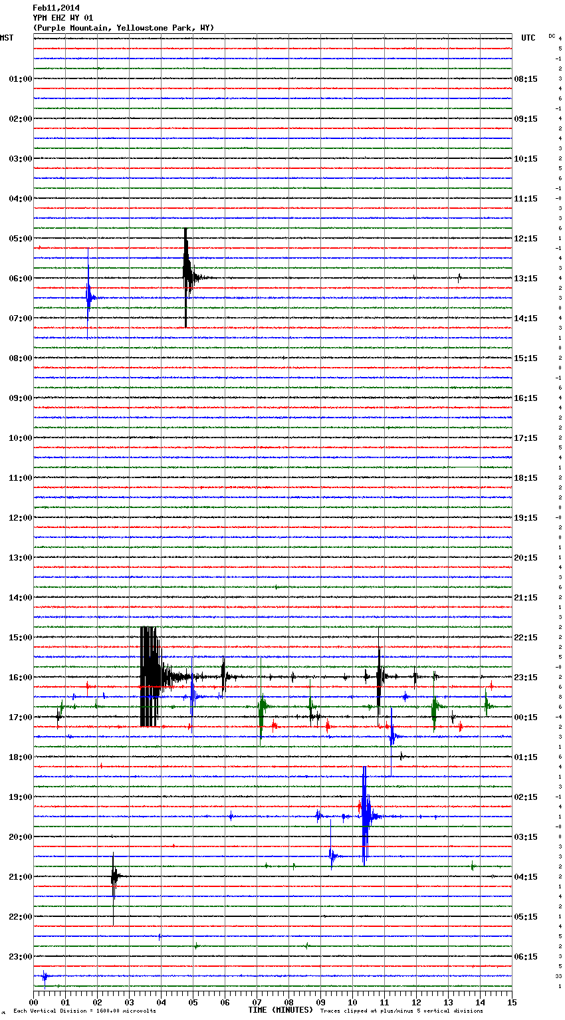The width and height of the screenshot is (565, 1020).
Task: Select MST time label '09:00'
Action: 21,398
